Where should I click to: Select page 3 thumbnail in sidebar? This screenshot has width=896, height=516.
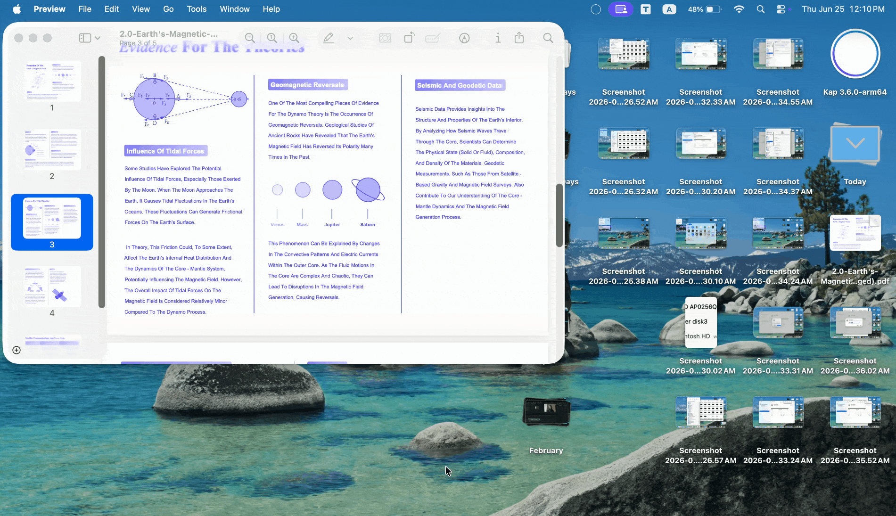tap(52, 218)
